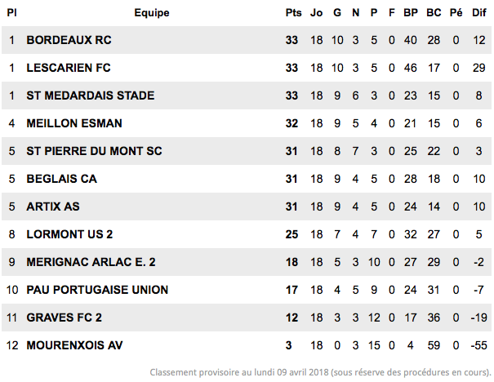Click the Equipe column header
Screen dimensions: 494x382
(152, 12)
